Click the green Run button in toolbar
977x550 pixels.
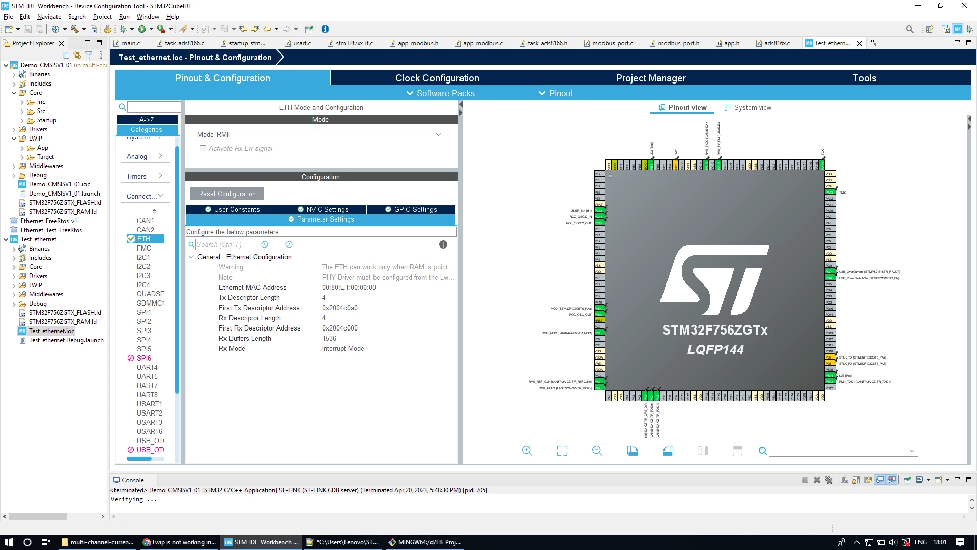pyautogui.click(x=142, y=29)
